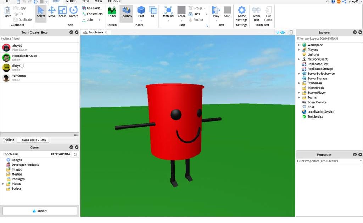Screen dimensions: 363x223
Task: Select the Meshes folder
Action: click(x=17, y=174)
